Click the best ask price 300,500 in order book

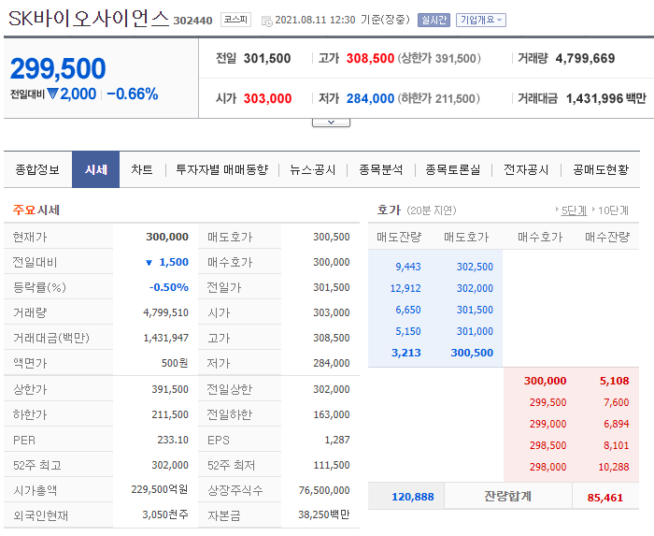point(472,354)
